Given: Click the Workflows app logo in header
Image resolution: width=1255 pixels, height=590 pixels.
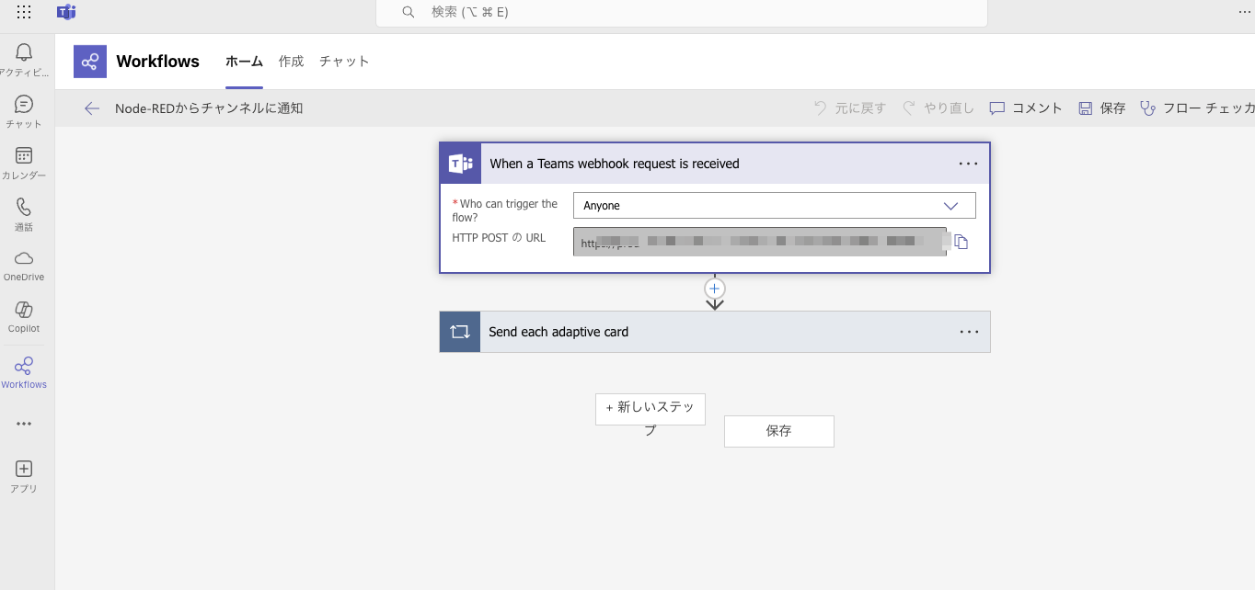Looking at the screenshot, I should (x=90, y=62).
